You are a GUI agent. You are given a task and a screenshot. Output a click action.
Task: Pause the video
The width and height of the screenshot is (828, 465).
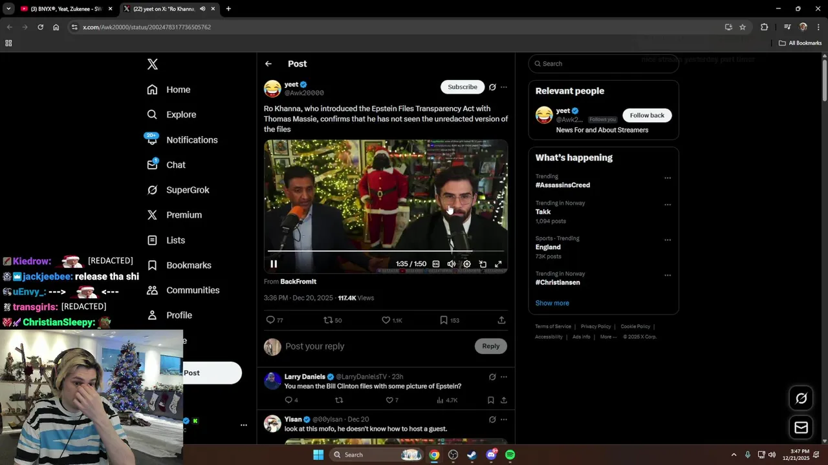[x=274, y=264]
